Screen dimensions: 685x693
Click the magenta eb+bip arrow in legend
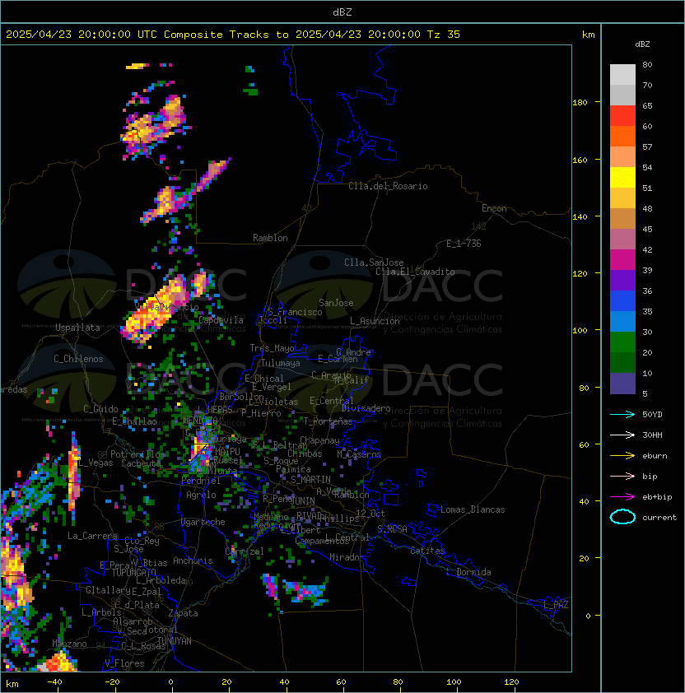coord(622,497)
